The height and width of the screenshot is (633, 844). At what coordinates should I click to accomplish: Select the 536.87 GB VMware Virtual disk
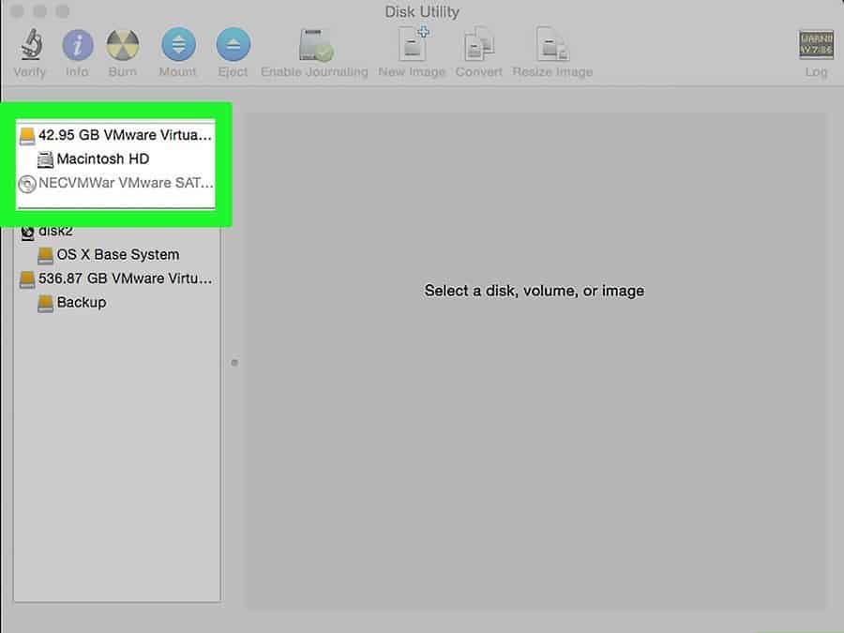click(116, 279)
